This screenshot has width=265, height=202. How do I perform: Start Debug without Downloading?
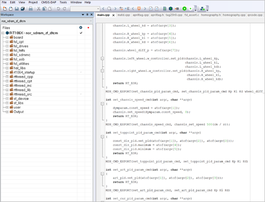pos(191,9)
